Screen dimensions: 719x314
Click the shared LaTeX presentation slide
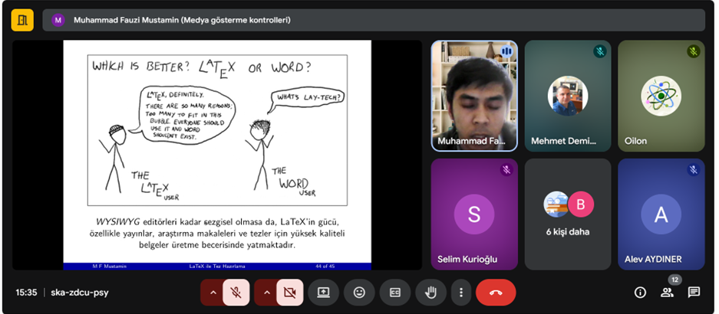pos(217,155)
